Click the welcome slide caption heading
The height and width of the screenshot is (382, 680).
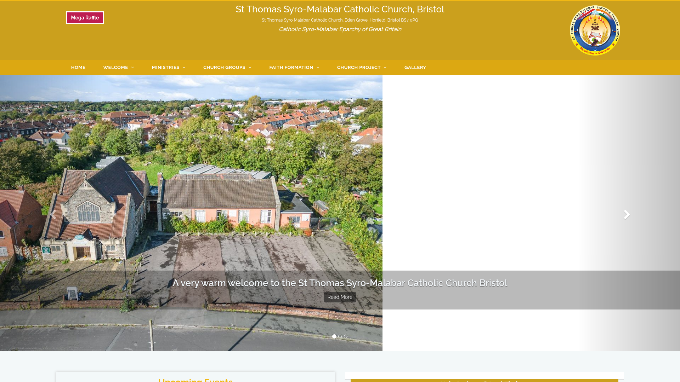[x=340, y=283]
